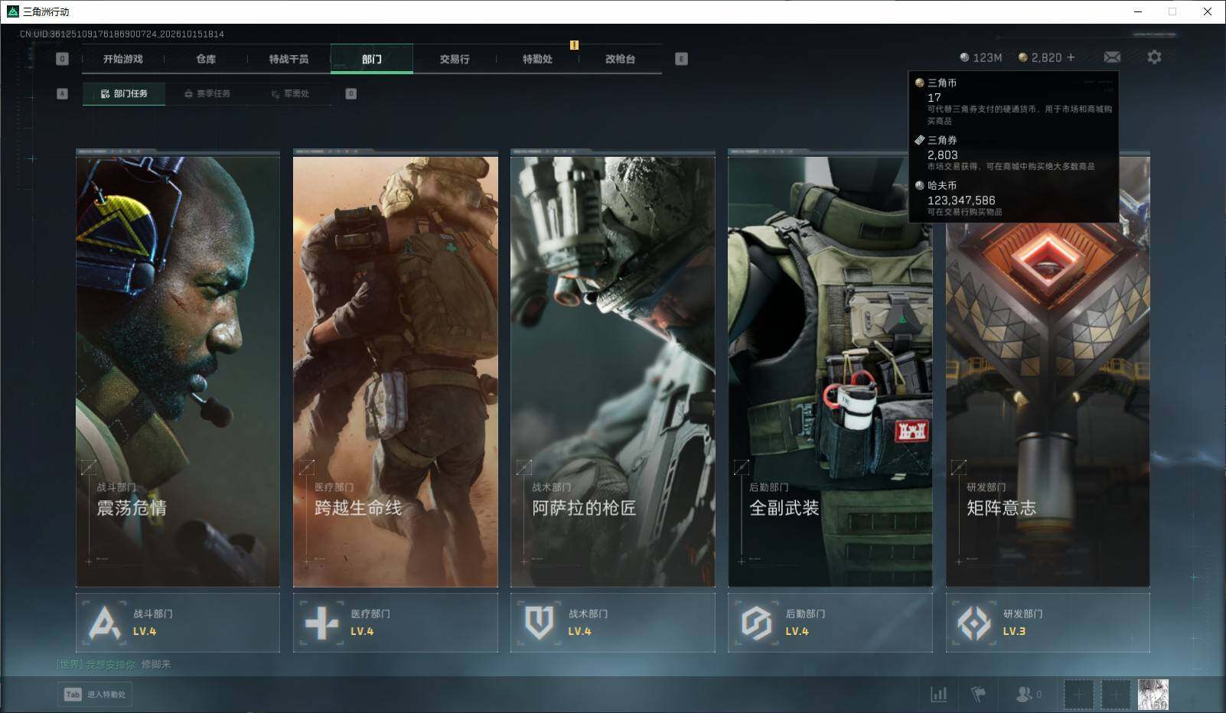The image size is (1226, 713).
Task: Select the 研发部门 diamond emblem icon
Action: tap(973, 623)
